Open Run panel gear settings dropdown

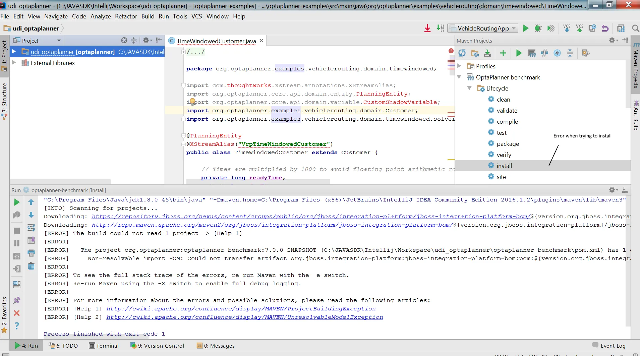click(614, 190)
